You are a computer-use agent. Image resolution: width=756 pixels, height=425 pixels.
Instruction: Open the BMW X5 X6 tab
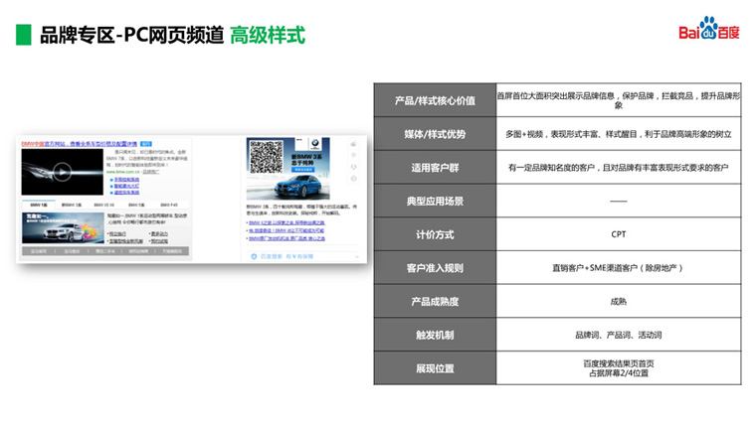(104, 205)
